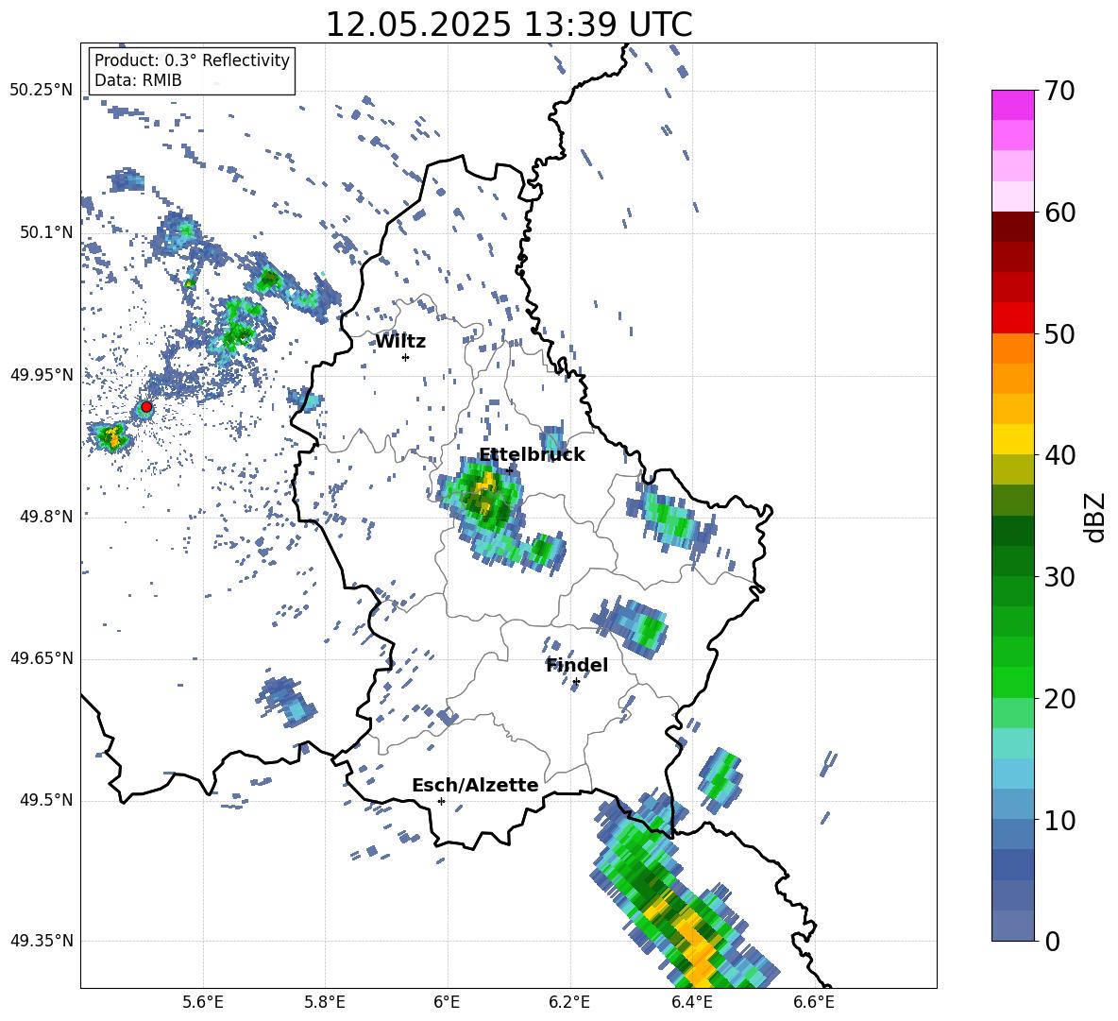Click the Findel station cross marker
This screenshot has height=1021, width=1118.
click(x=576, y=682)
